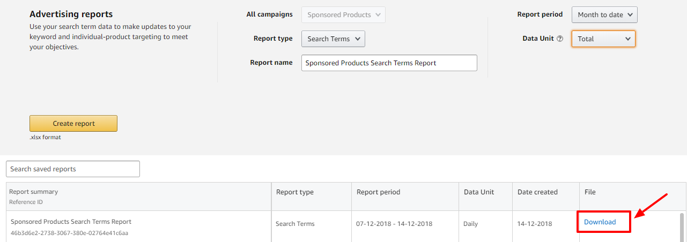Click the Search Terms cell in table
The image size is (687, 242).
click(295, 224)
